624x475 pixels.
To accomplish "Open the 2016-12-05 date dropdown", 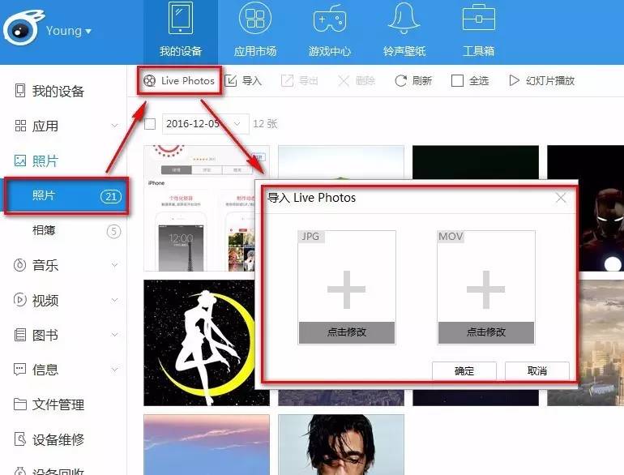I will (x=205, y=124).
